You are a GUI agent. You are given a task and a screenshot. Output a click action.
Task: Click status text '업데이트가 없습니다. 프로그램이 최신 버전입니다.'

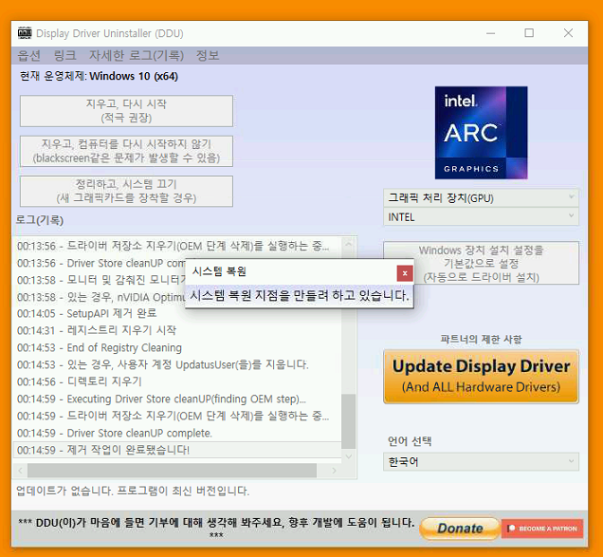point(133,491)
